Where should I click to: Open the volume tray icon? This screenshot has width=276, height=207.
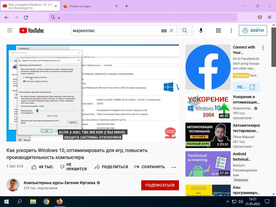tap(240, 202)
